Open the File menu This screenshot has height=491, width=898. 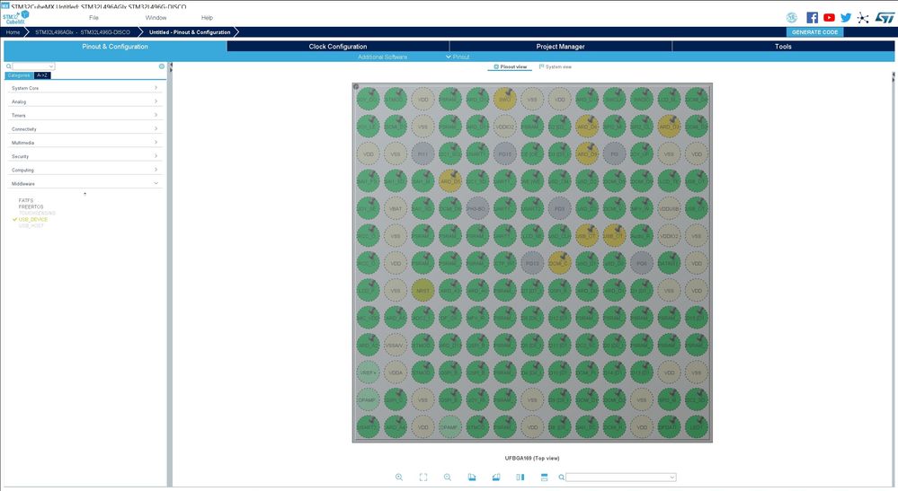click(x=93, y=18)
